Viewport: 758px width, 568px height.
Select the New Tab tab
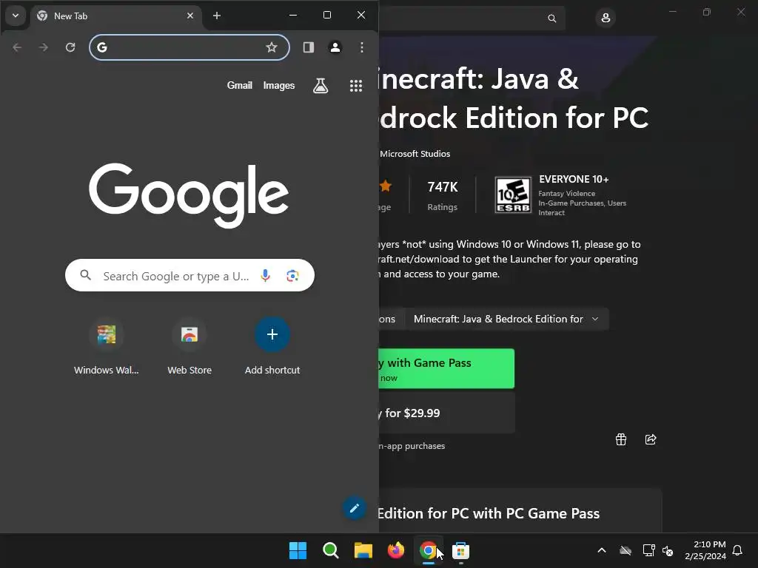click(116, 16)
